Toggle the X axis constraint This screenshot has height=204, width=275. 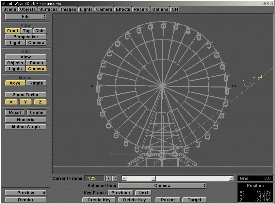(11, 102)
